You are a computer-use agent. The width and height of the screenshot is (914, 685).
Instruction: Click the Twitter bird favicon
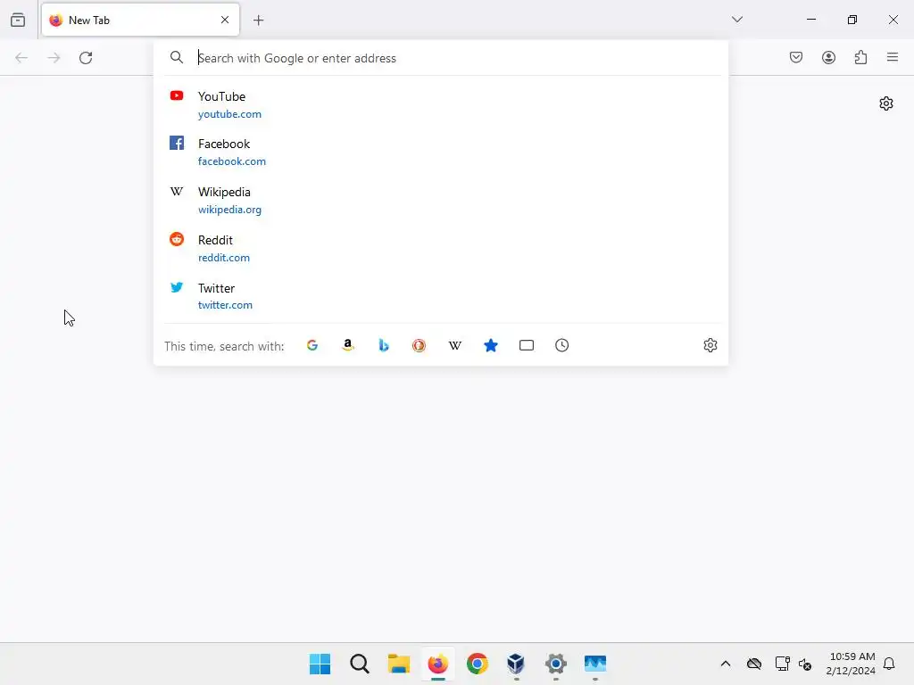point(177,287)
